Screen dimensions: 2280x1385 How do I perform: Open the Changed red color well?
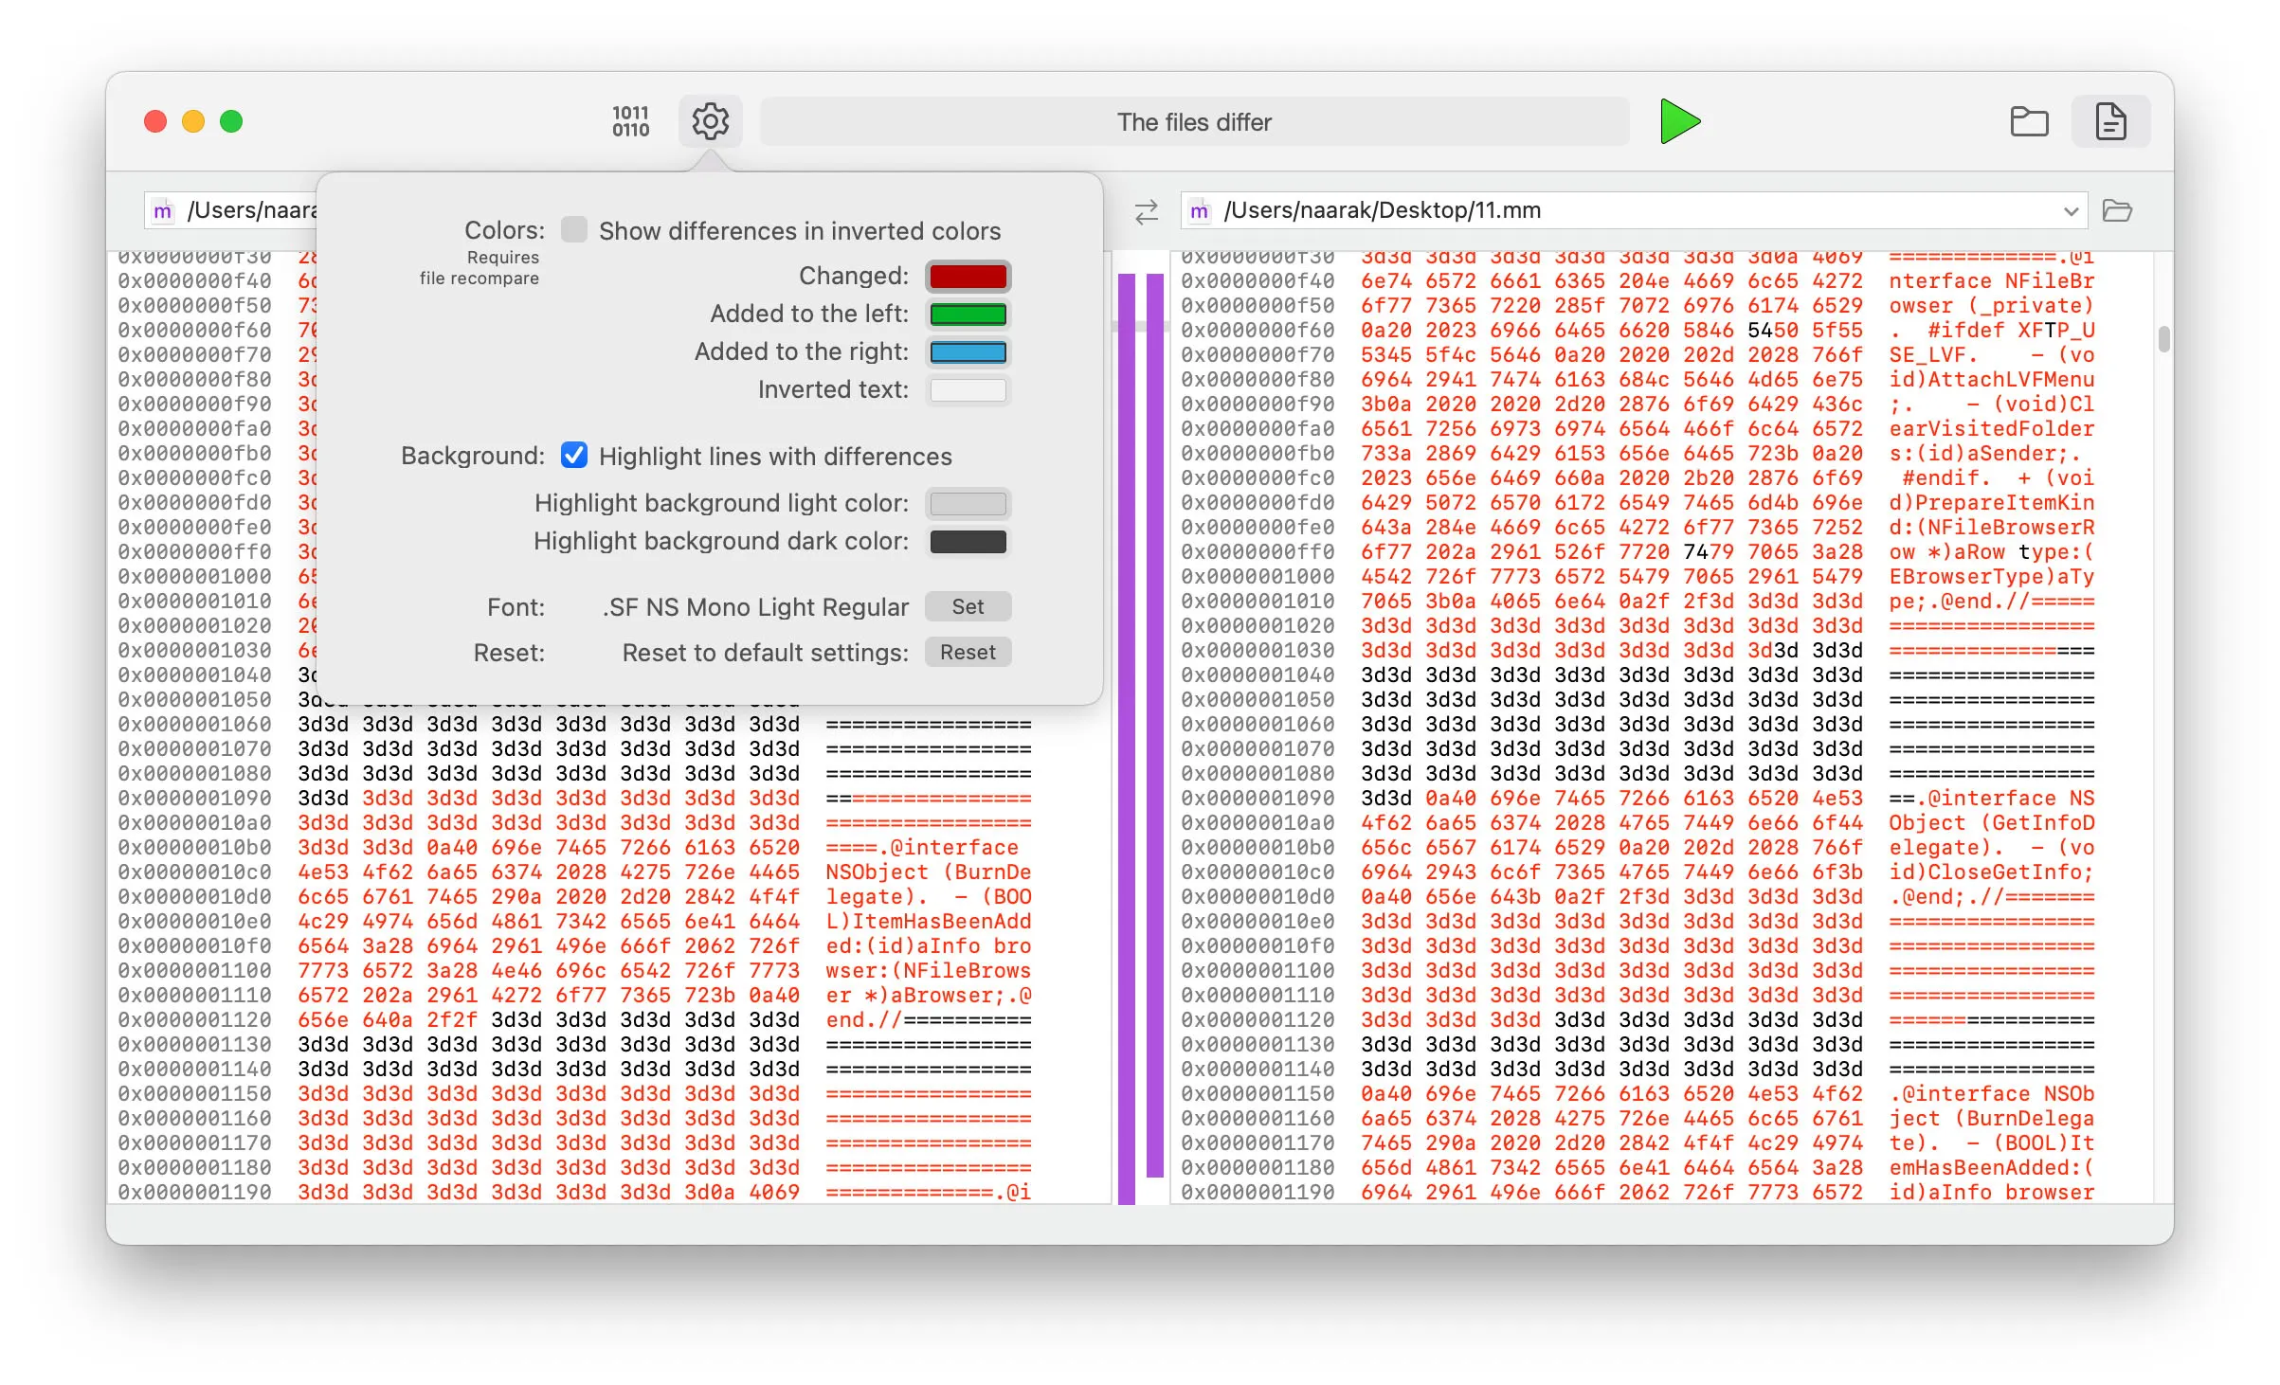(968, 276)
